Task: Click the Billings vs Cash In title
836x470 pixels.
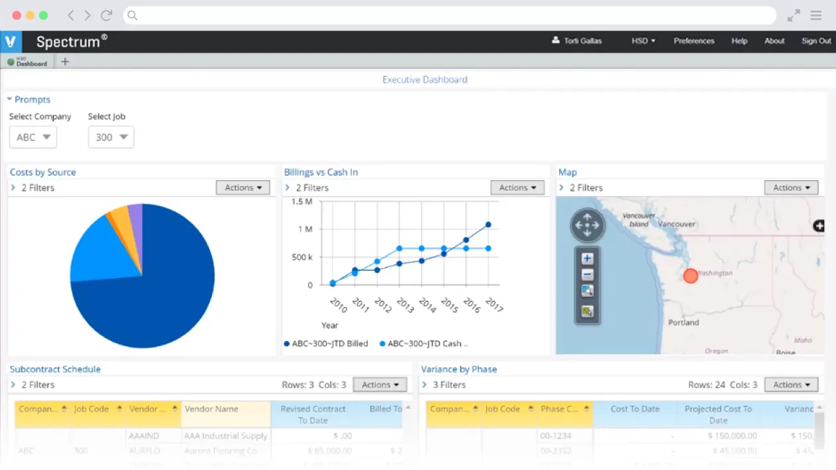Action: click(x=321, y=172)
